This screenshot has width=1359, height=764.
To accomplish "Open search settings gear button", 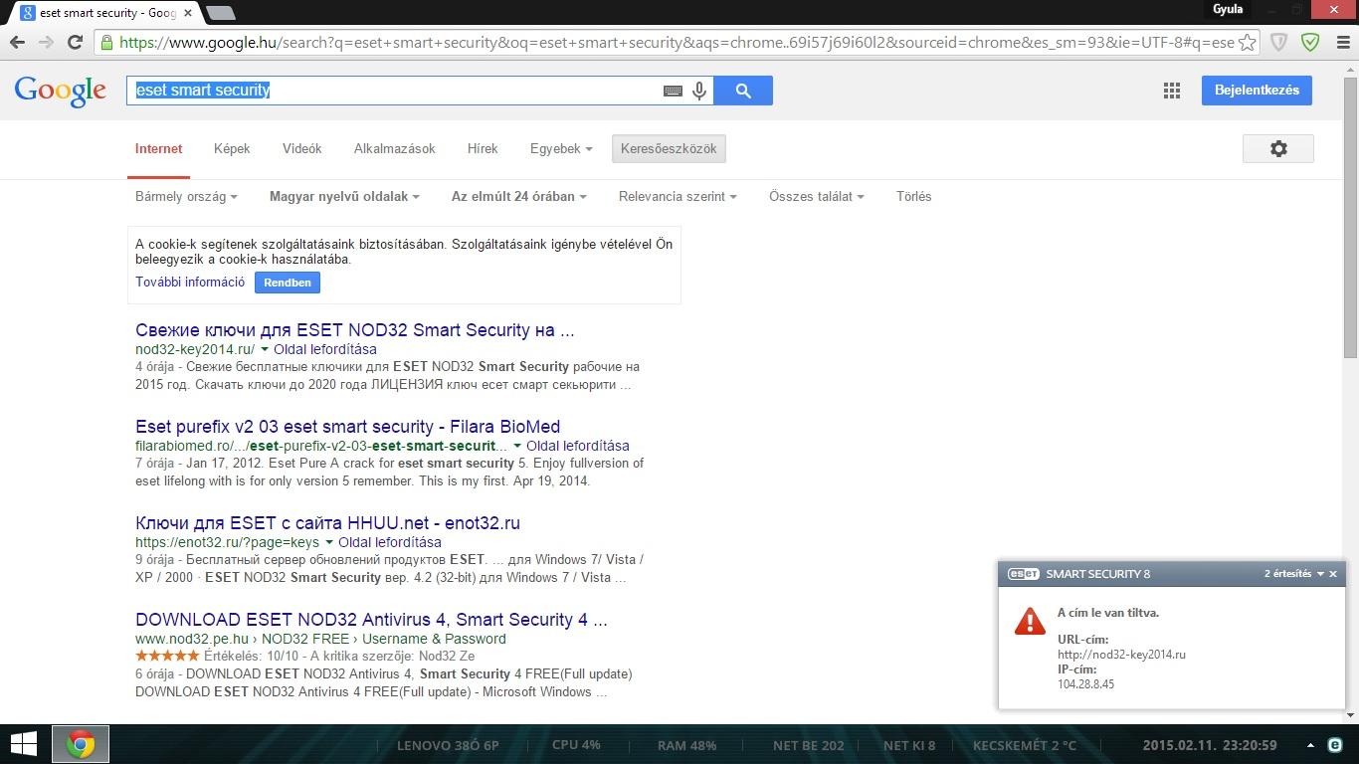I will coord(1278,148).
